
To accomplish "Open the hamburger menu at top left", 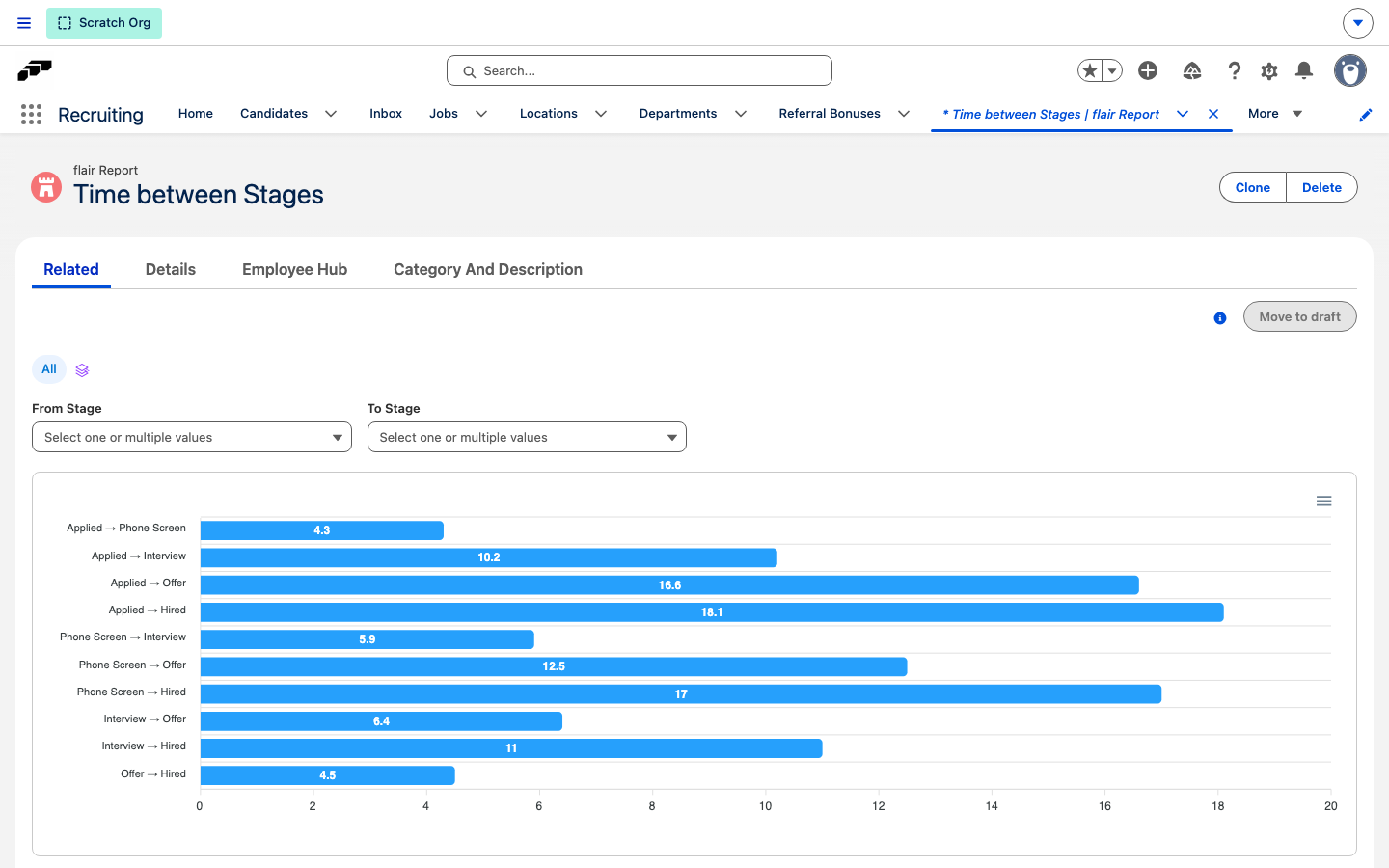I will point(24,23).
